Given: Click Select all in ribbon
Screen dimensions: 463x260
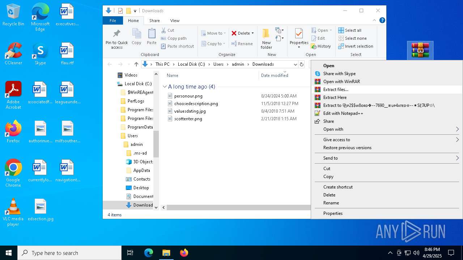Looking at the screenshot, I should point(350,30).
